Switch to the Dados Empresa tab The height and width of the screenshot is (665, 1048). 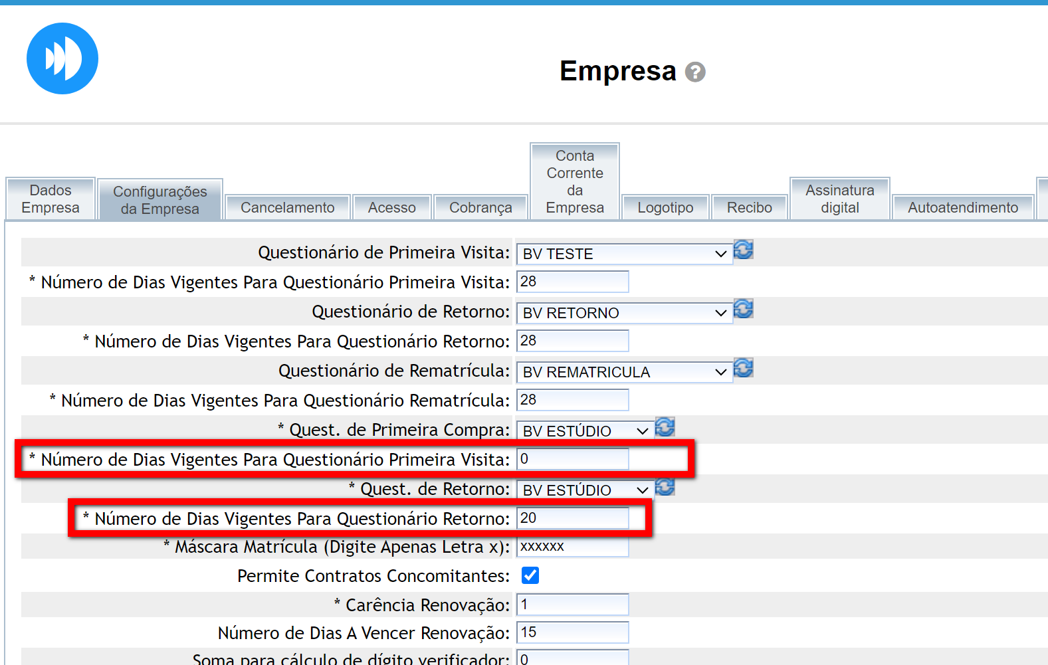point(51,199)
